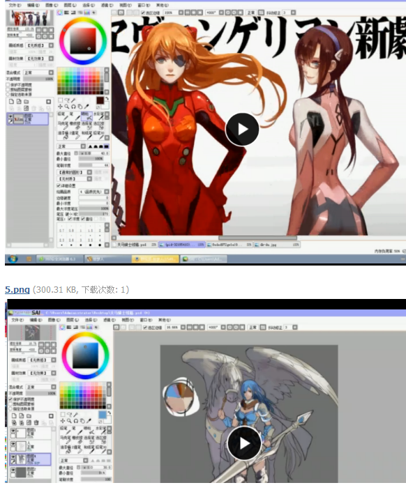Open 文件 menu in the upper SAI screenshot

tap(15, 5)
